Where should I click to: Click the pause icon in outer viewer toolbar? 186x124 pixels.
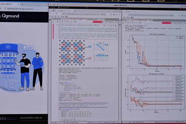[54, 4]
